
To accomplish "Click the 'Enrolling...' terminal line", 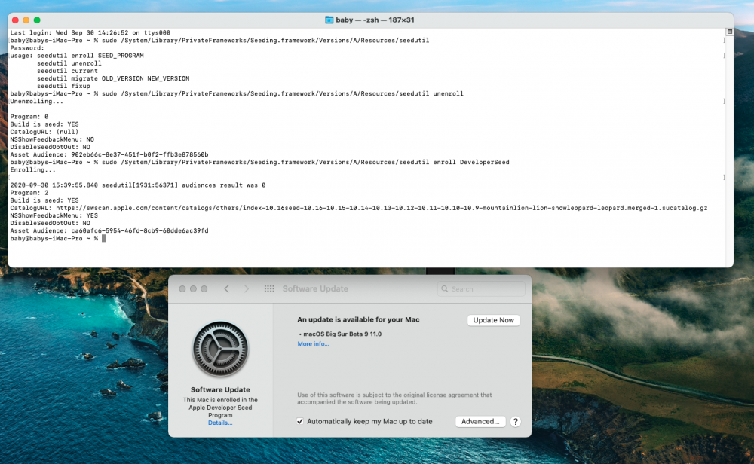I will [x=32, y=170].
